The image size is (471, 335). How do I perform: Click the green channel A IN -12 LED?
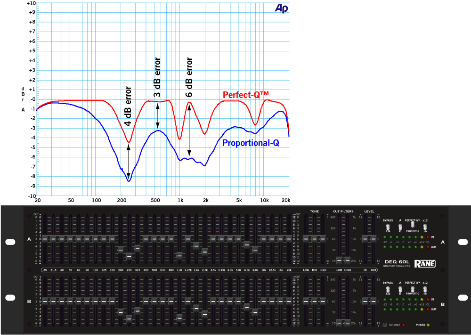pyautogui.click(x=385, y=237)
